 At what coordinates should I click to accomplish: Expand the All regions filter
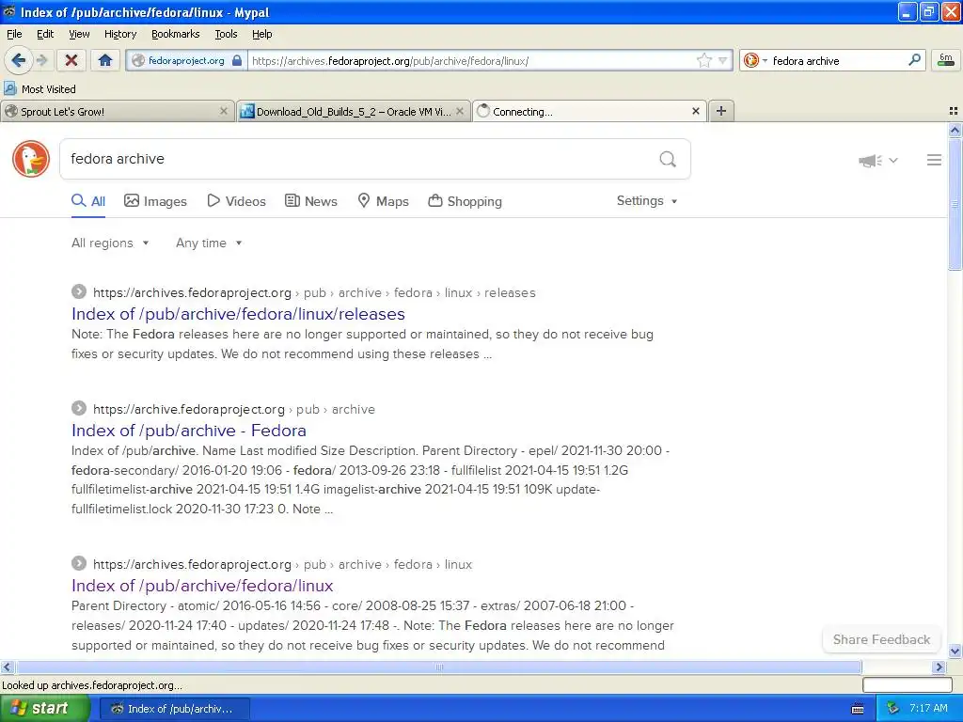[x=110, y=243]
